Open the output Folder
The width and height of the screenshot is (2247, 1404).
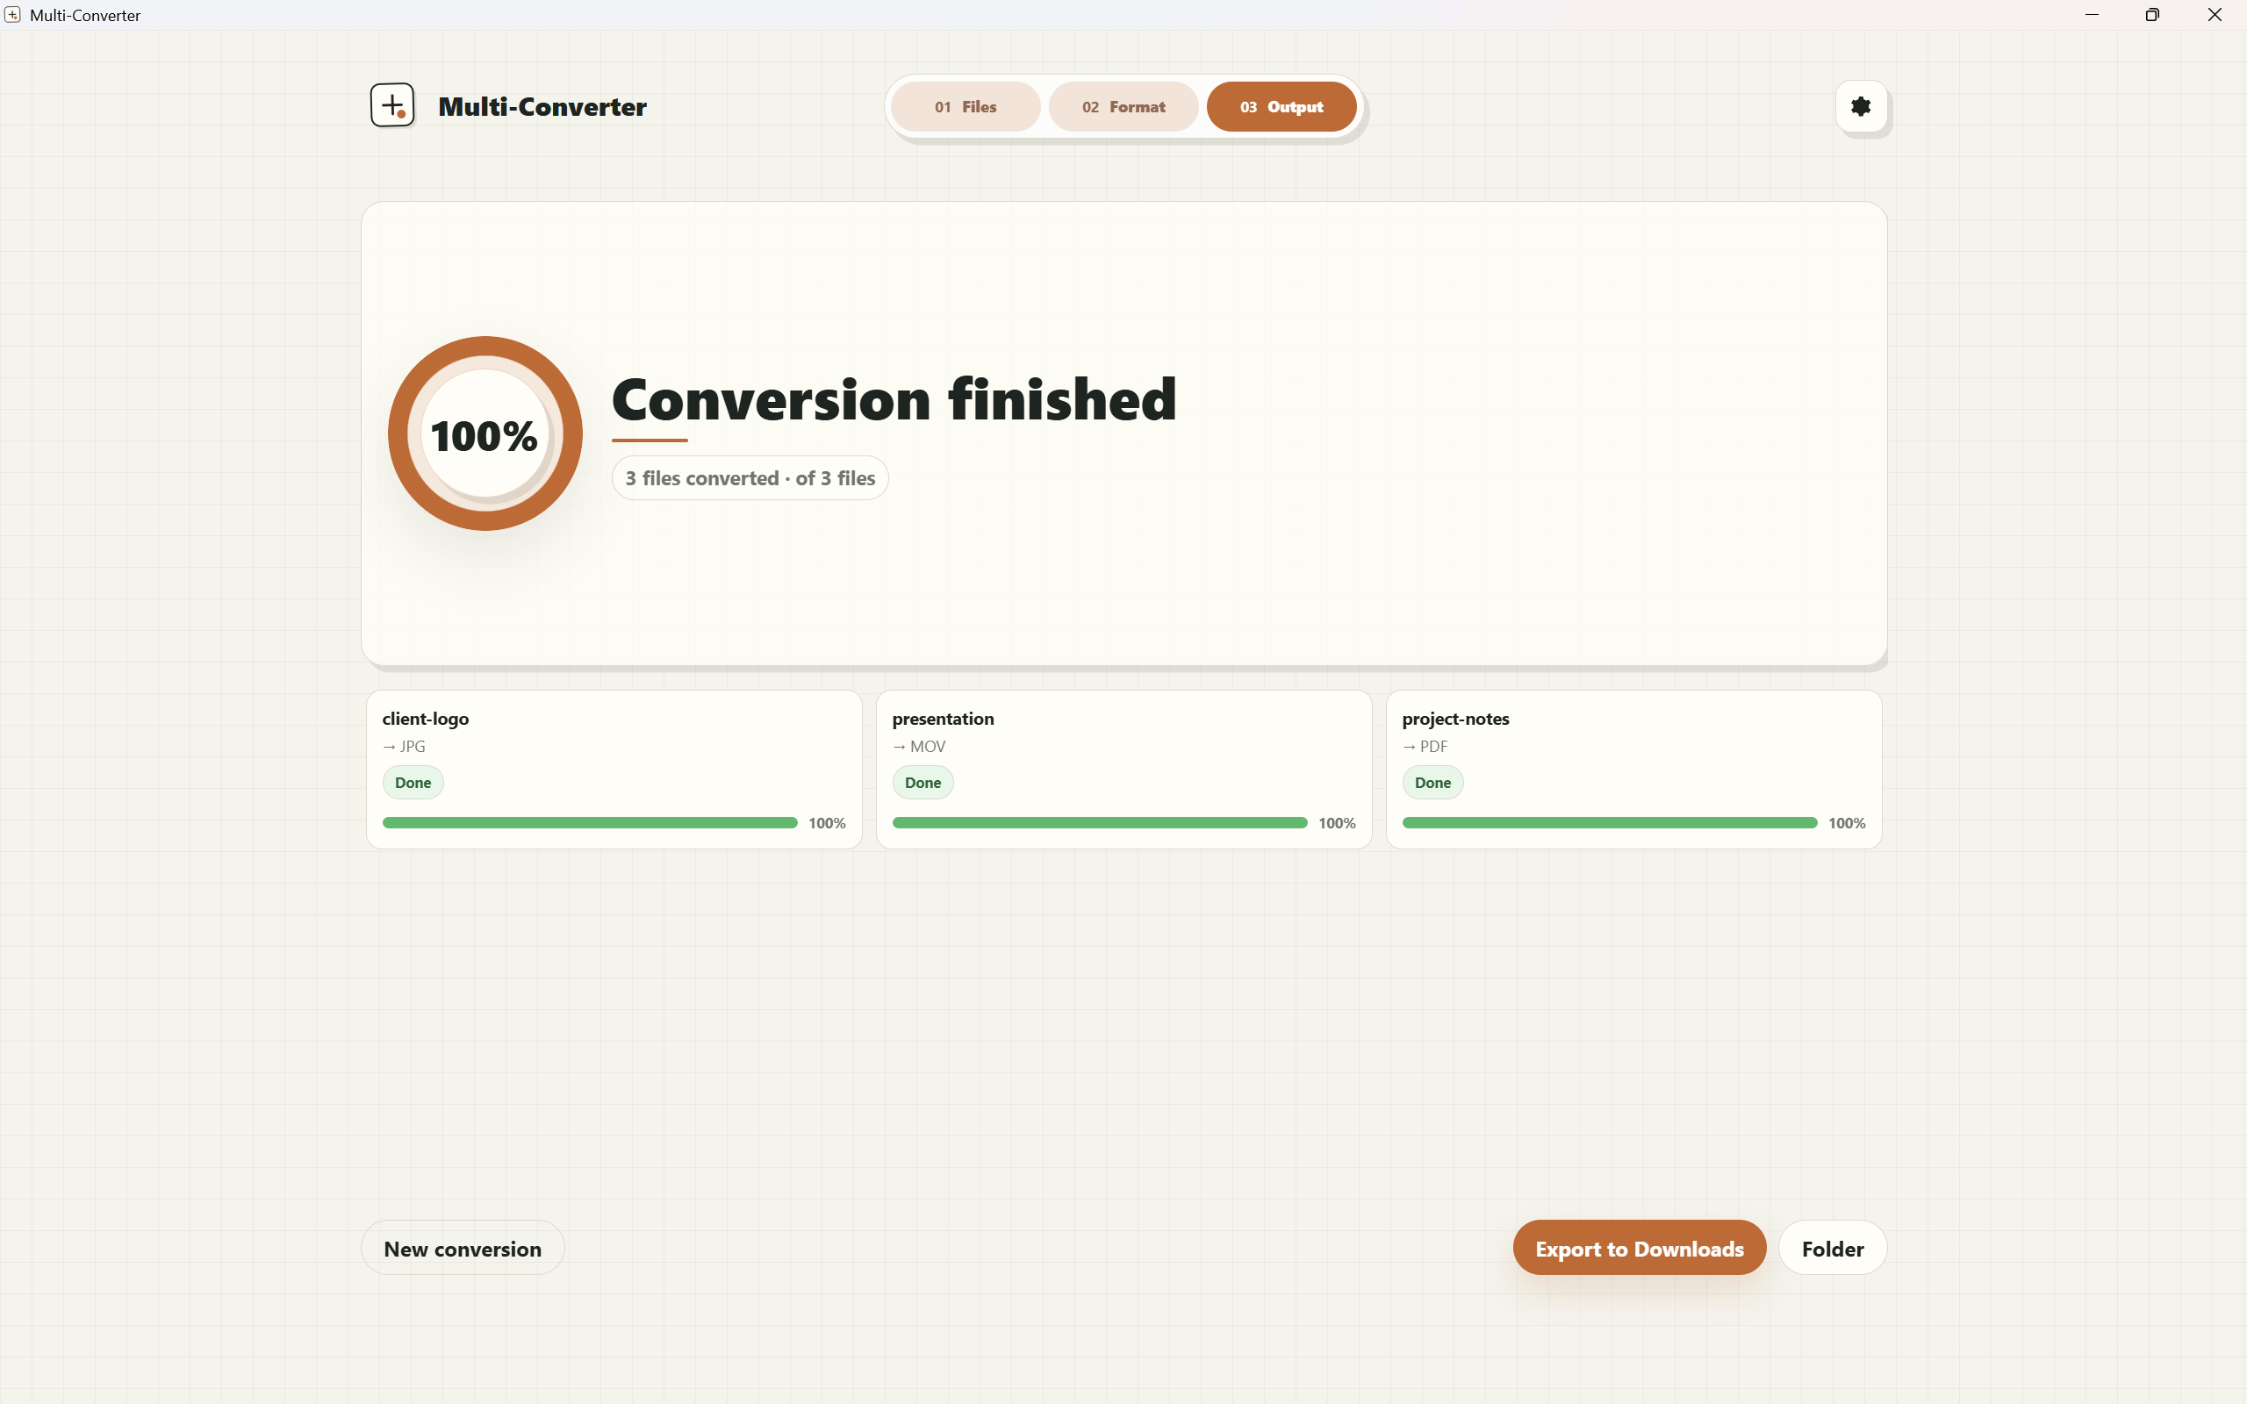point(1833,1248)
